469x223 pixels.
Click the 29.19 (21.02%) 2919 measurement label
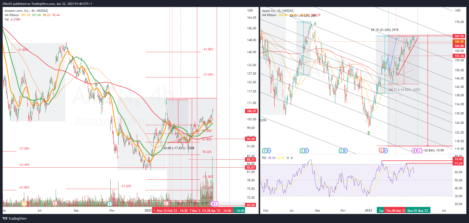coord(384,30)
